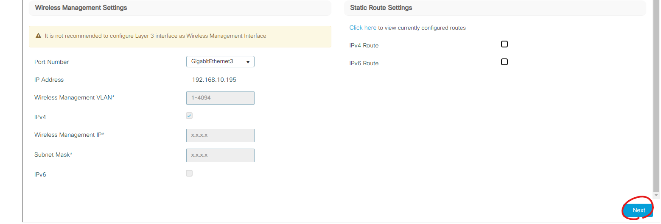Click the Wireless Management VLAN* label
The image size is (661, 224).
(75, 97)
